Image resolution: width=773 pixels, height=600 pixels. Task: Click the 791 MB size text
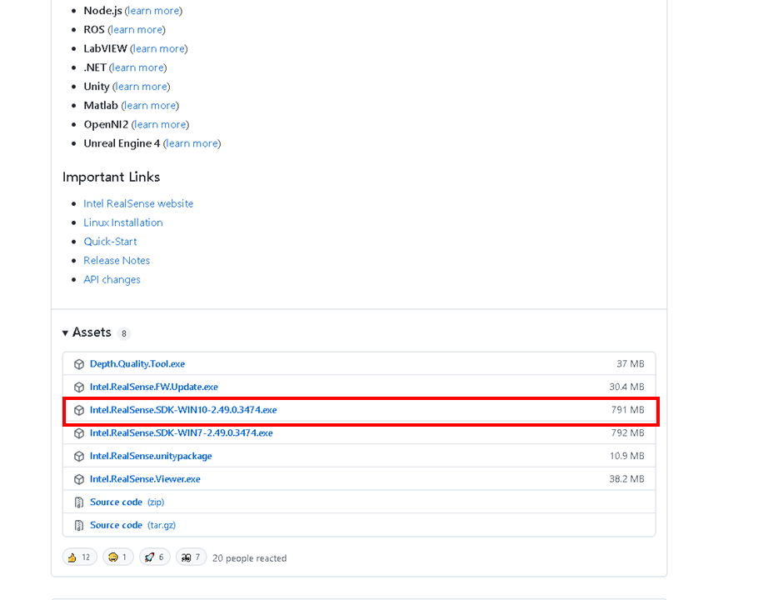[627, 410]
